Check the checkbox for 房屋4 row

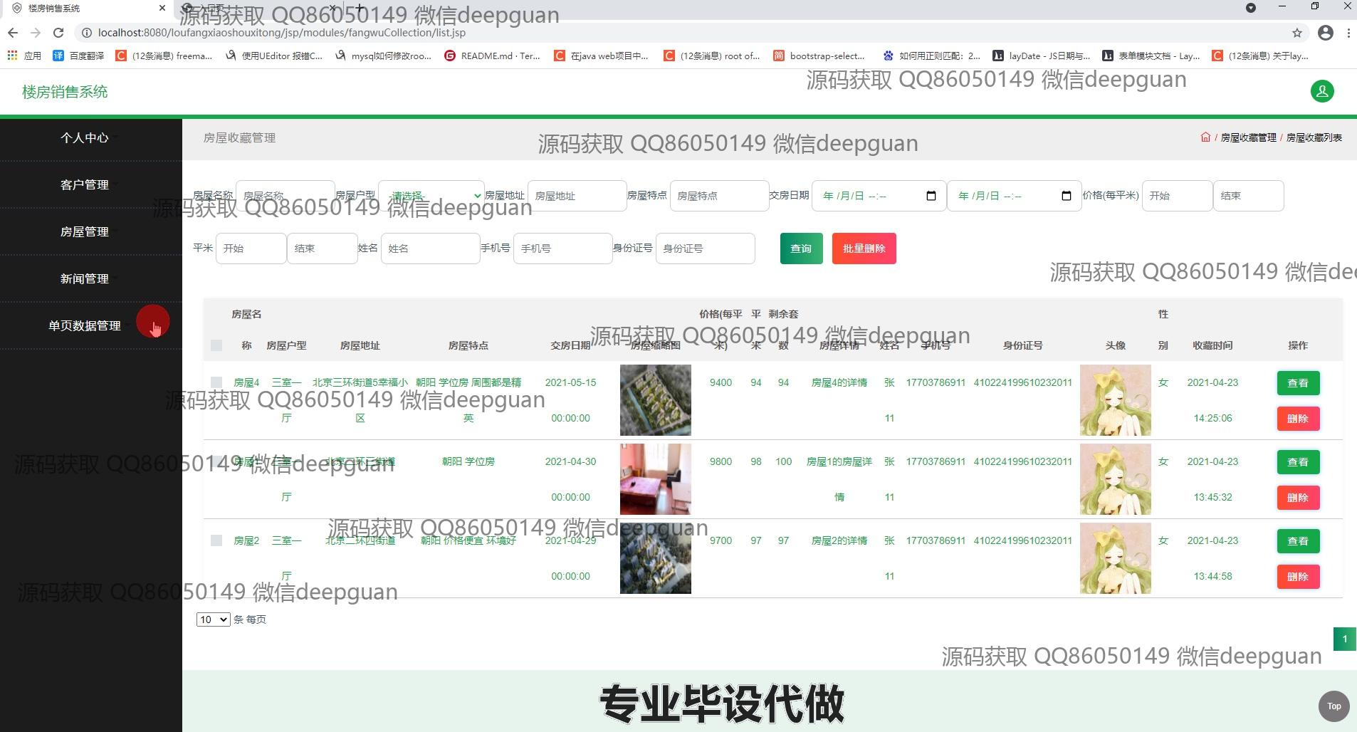[x=216, y=382]
